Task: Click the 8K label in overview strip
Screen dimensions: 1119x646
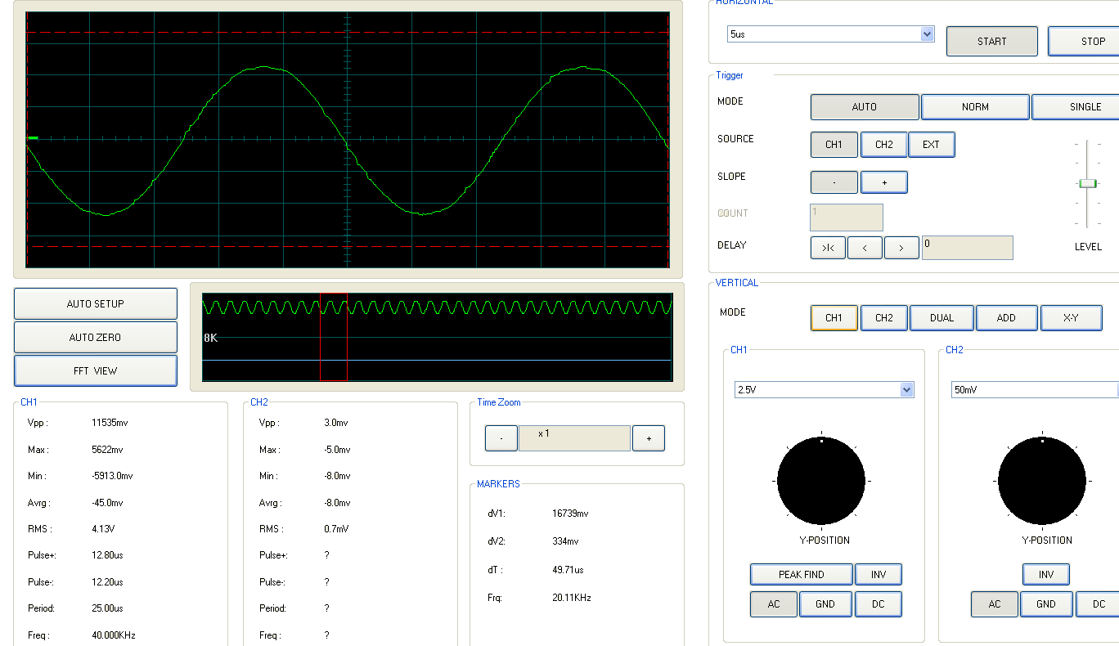Action: pos(210,338)
